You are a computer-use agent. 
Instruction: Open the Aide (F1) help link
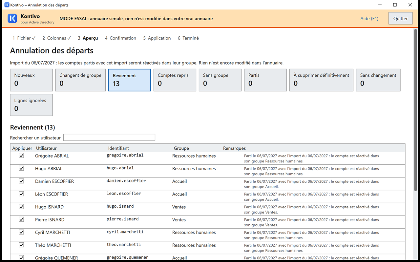coord(369,19)
